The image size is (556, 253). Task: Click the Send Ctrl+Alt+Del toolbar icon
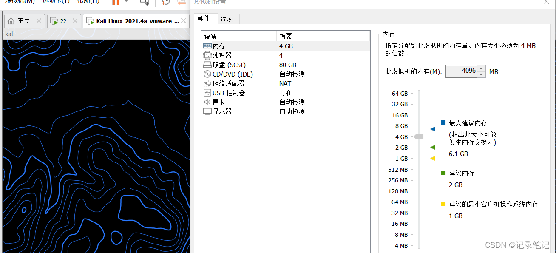pyautogui.click(x=144, y=2)
